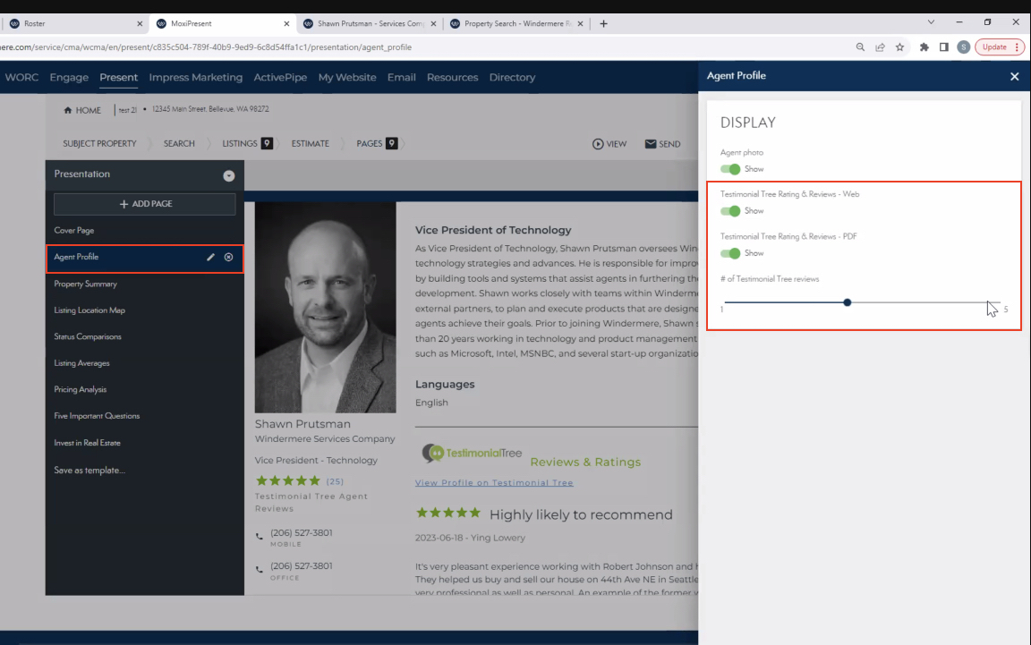The height and width of the screenshot is (645, 1031).
Task: Click the plus icon on ADD PAGE
Action: 124,205
